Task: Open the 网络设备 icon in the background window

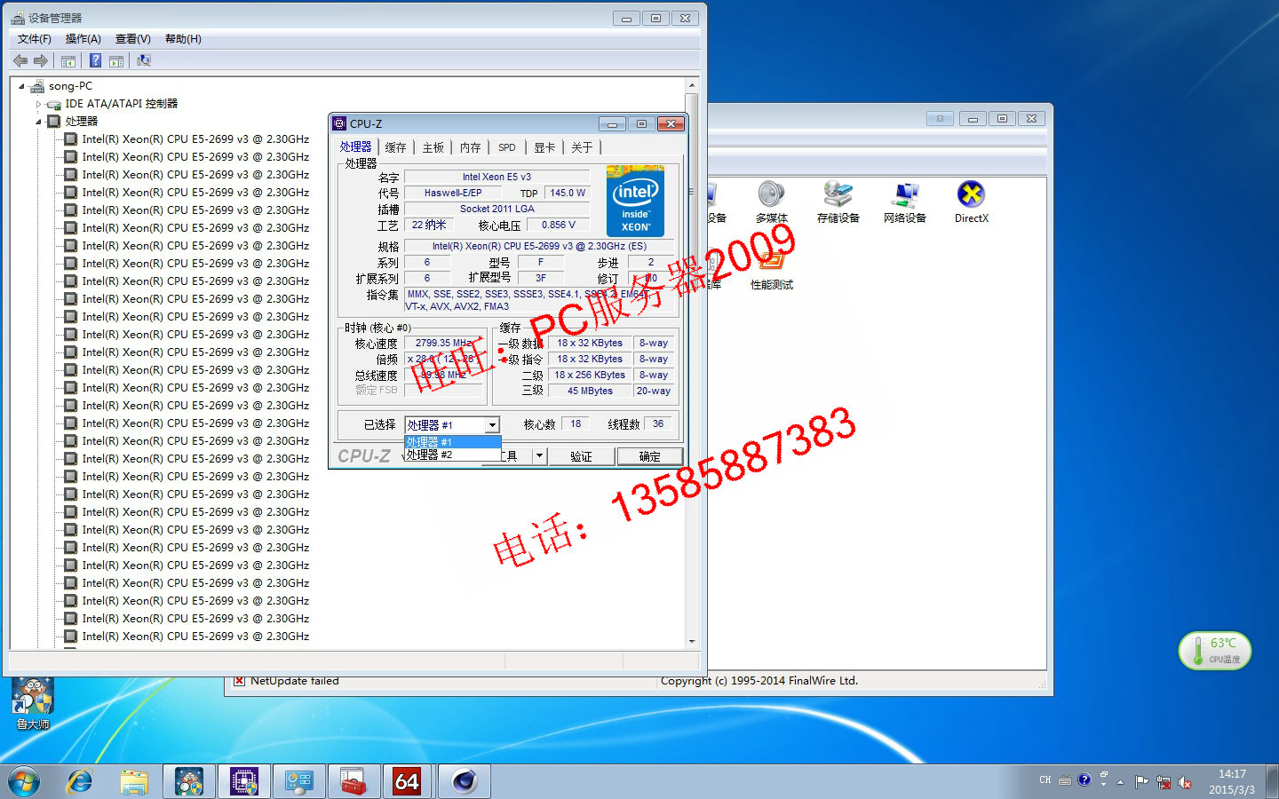Action: coord(905,202)
